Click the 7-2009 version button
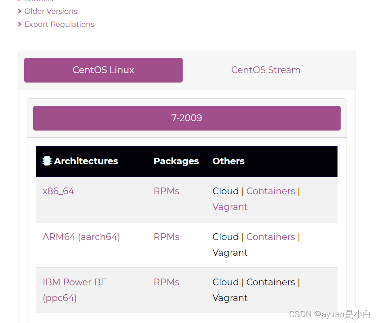 coord(187,118)
